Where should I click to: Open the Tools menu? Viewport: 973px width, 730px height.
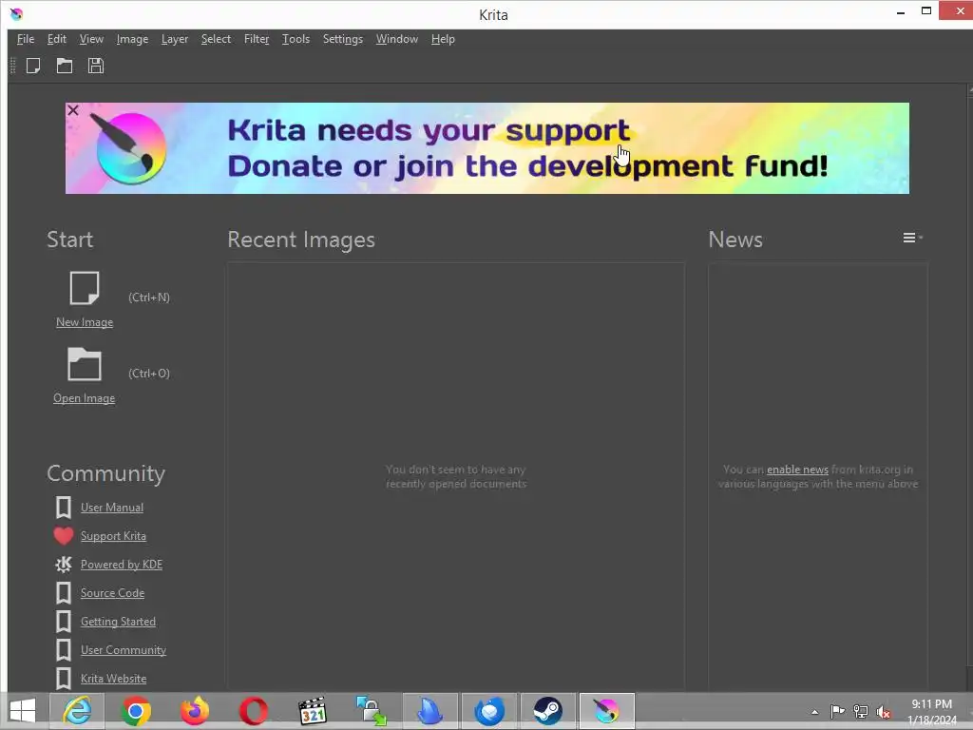296,39
